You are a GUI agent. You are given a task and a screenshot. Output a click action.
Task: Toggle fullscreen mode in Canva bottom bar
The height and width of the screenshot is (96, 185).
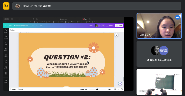(118, 89)
